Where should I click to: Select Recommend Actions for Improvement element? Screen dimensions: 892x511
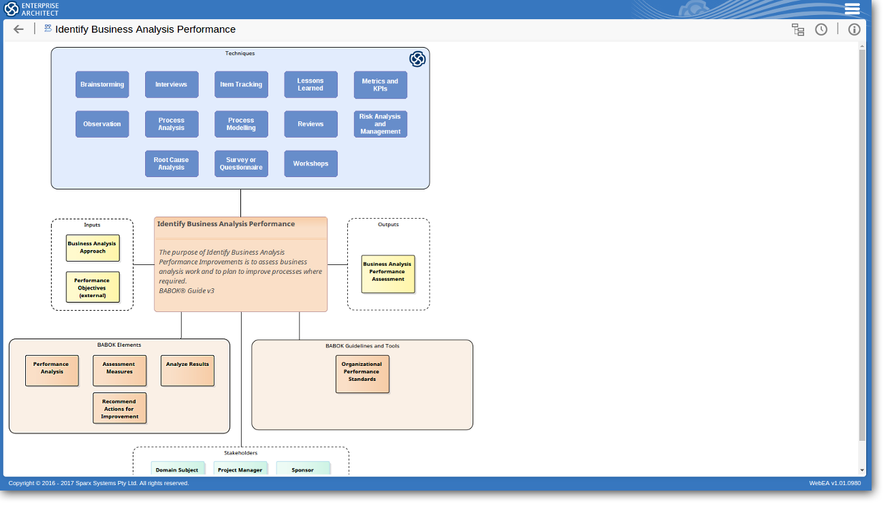tap(120, 408)
